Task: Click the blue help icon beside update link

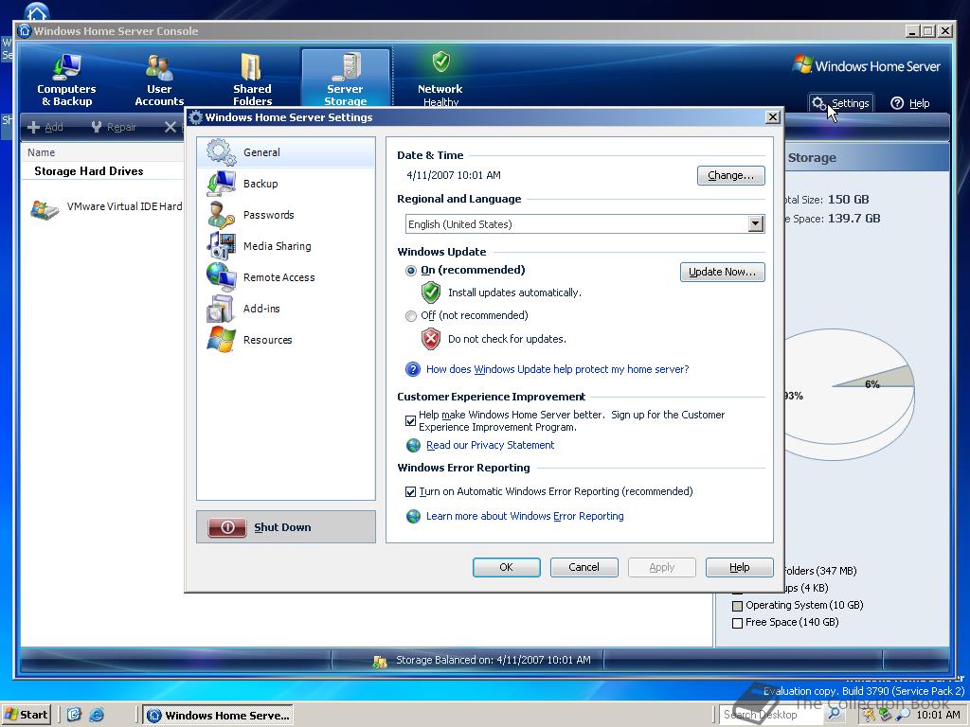Action: pos(413,369)
